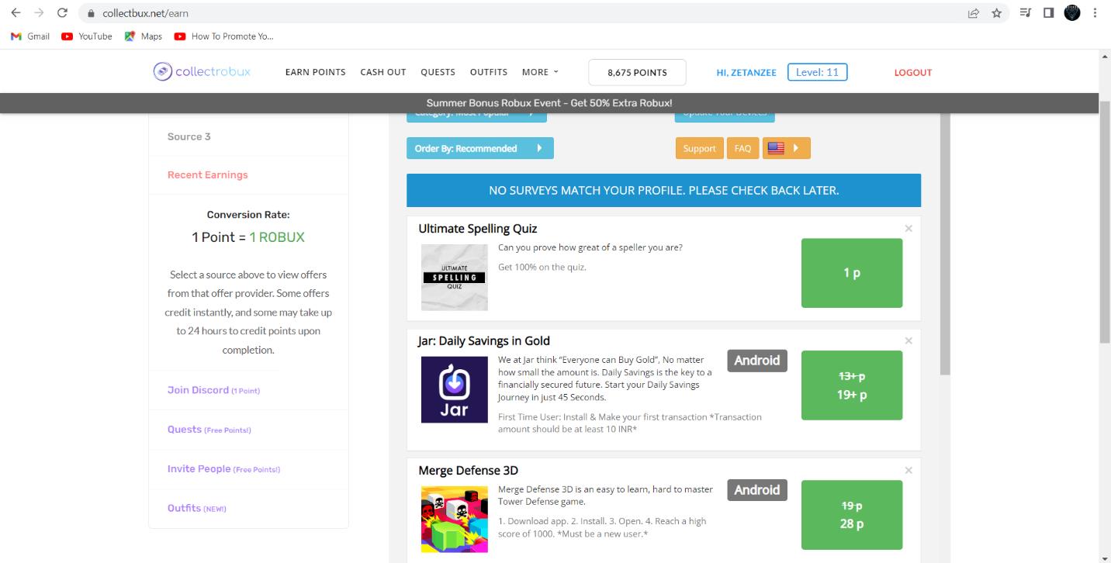Open the CASH OUT nav item
This screenshot has width=1111, height=563.
383,72
